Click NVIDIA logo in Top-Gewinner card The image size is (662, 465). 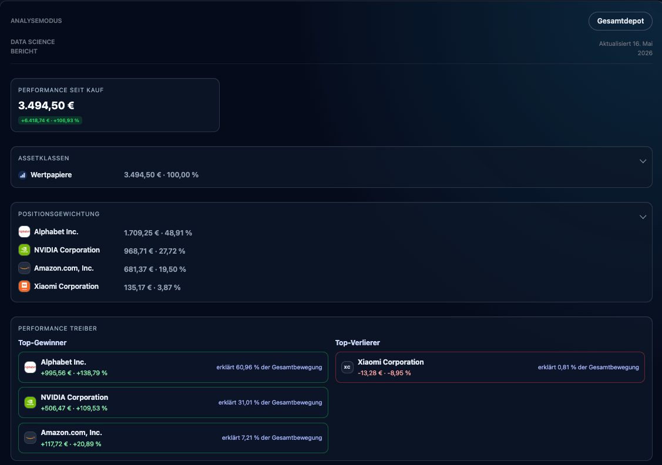(x=31, y=402)
